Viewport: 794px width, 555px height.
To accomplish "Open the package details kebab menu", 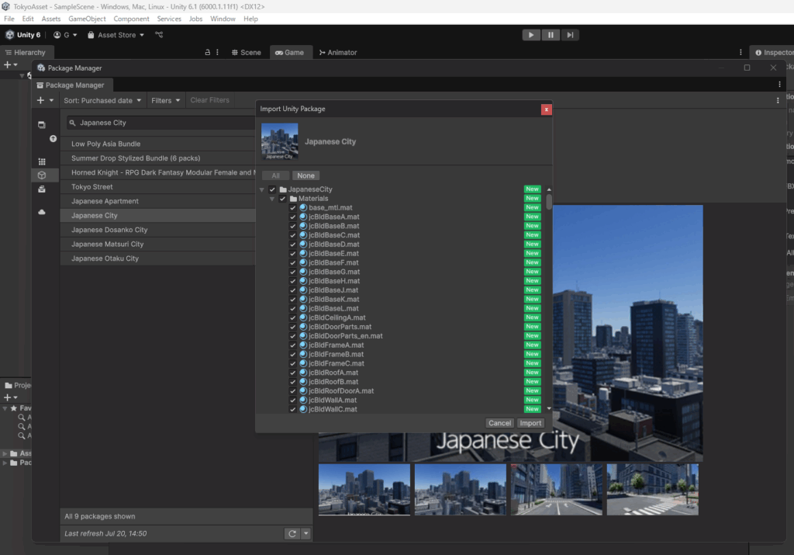I will click(778, 100).
